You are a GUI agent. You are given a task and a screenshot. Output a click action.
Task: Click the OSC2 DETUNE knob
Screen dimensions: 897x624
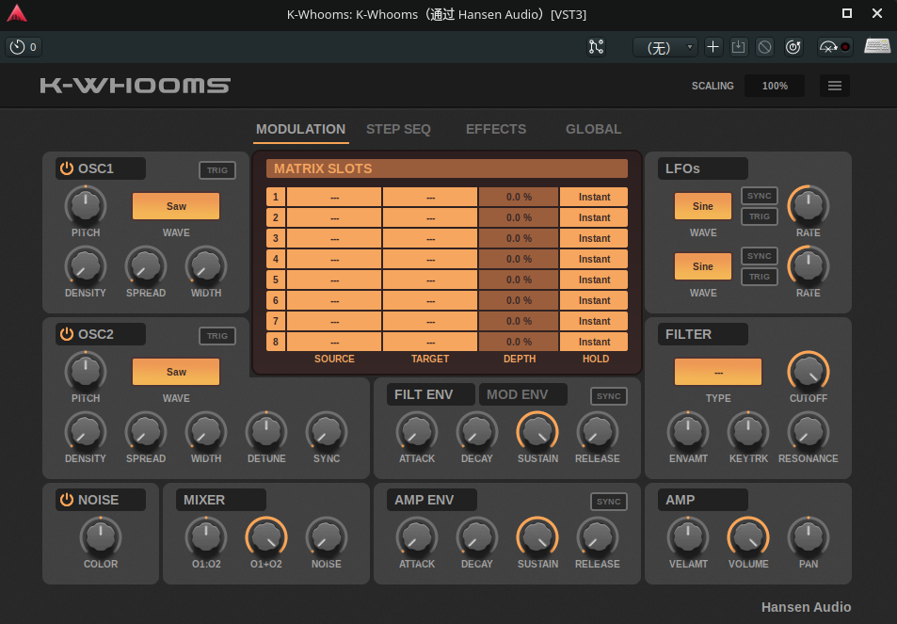266,432
